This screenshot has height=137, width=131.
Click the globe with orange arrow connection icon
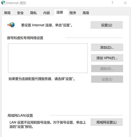(11, 25)
